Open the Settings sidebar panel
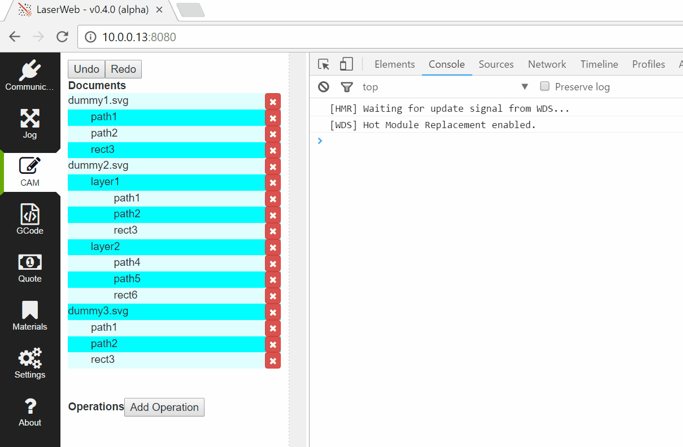 [x=30, y=364]
